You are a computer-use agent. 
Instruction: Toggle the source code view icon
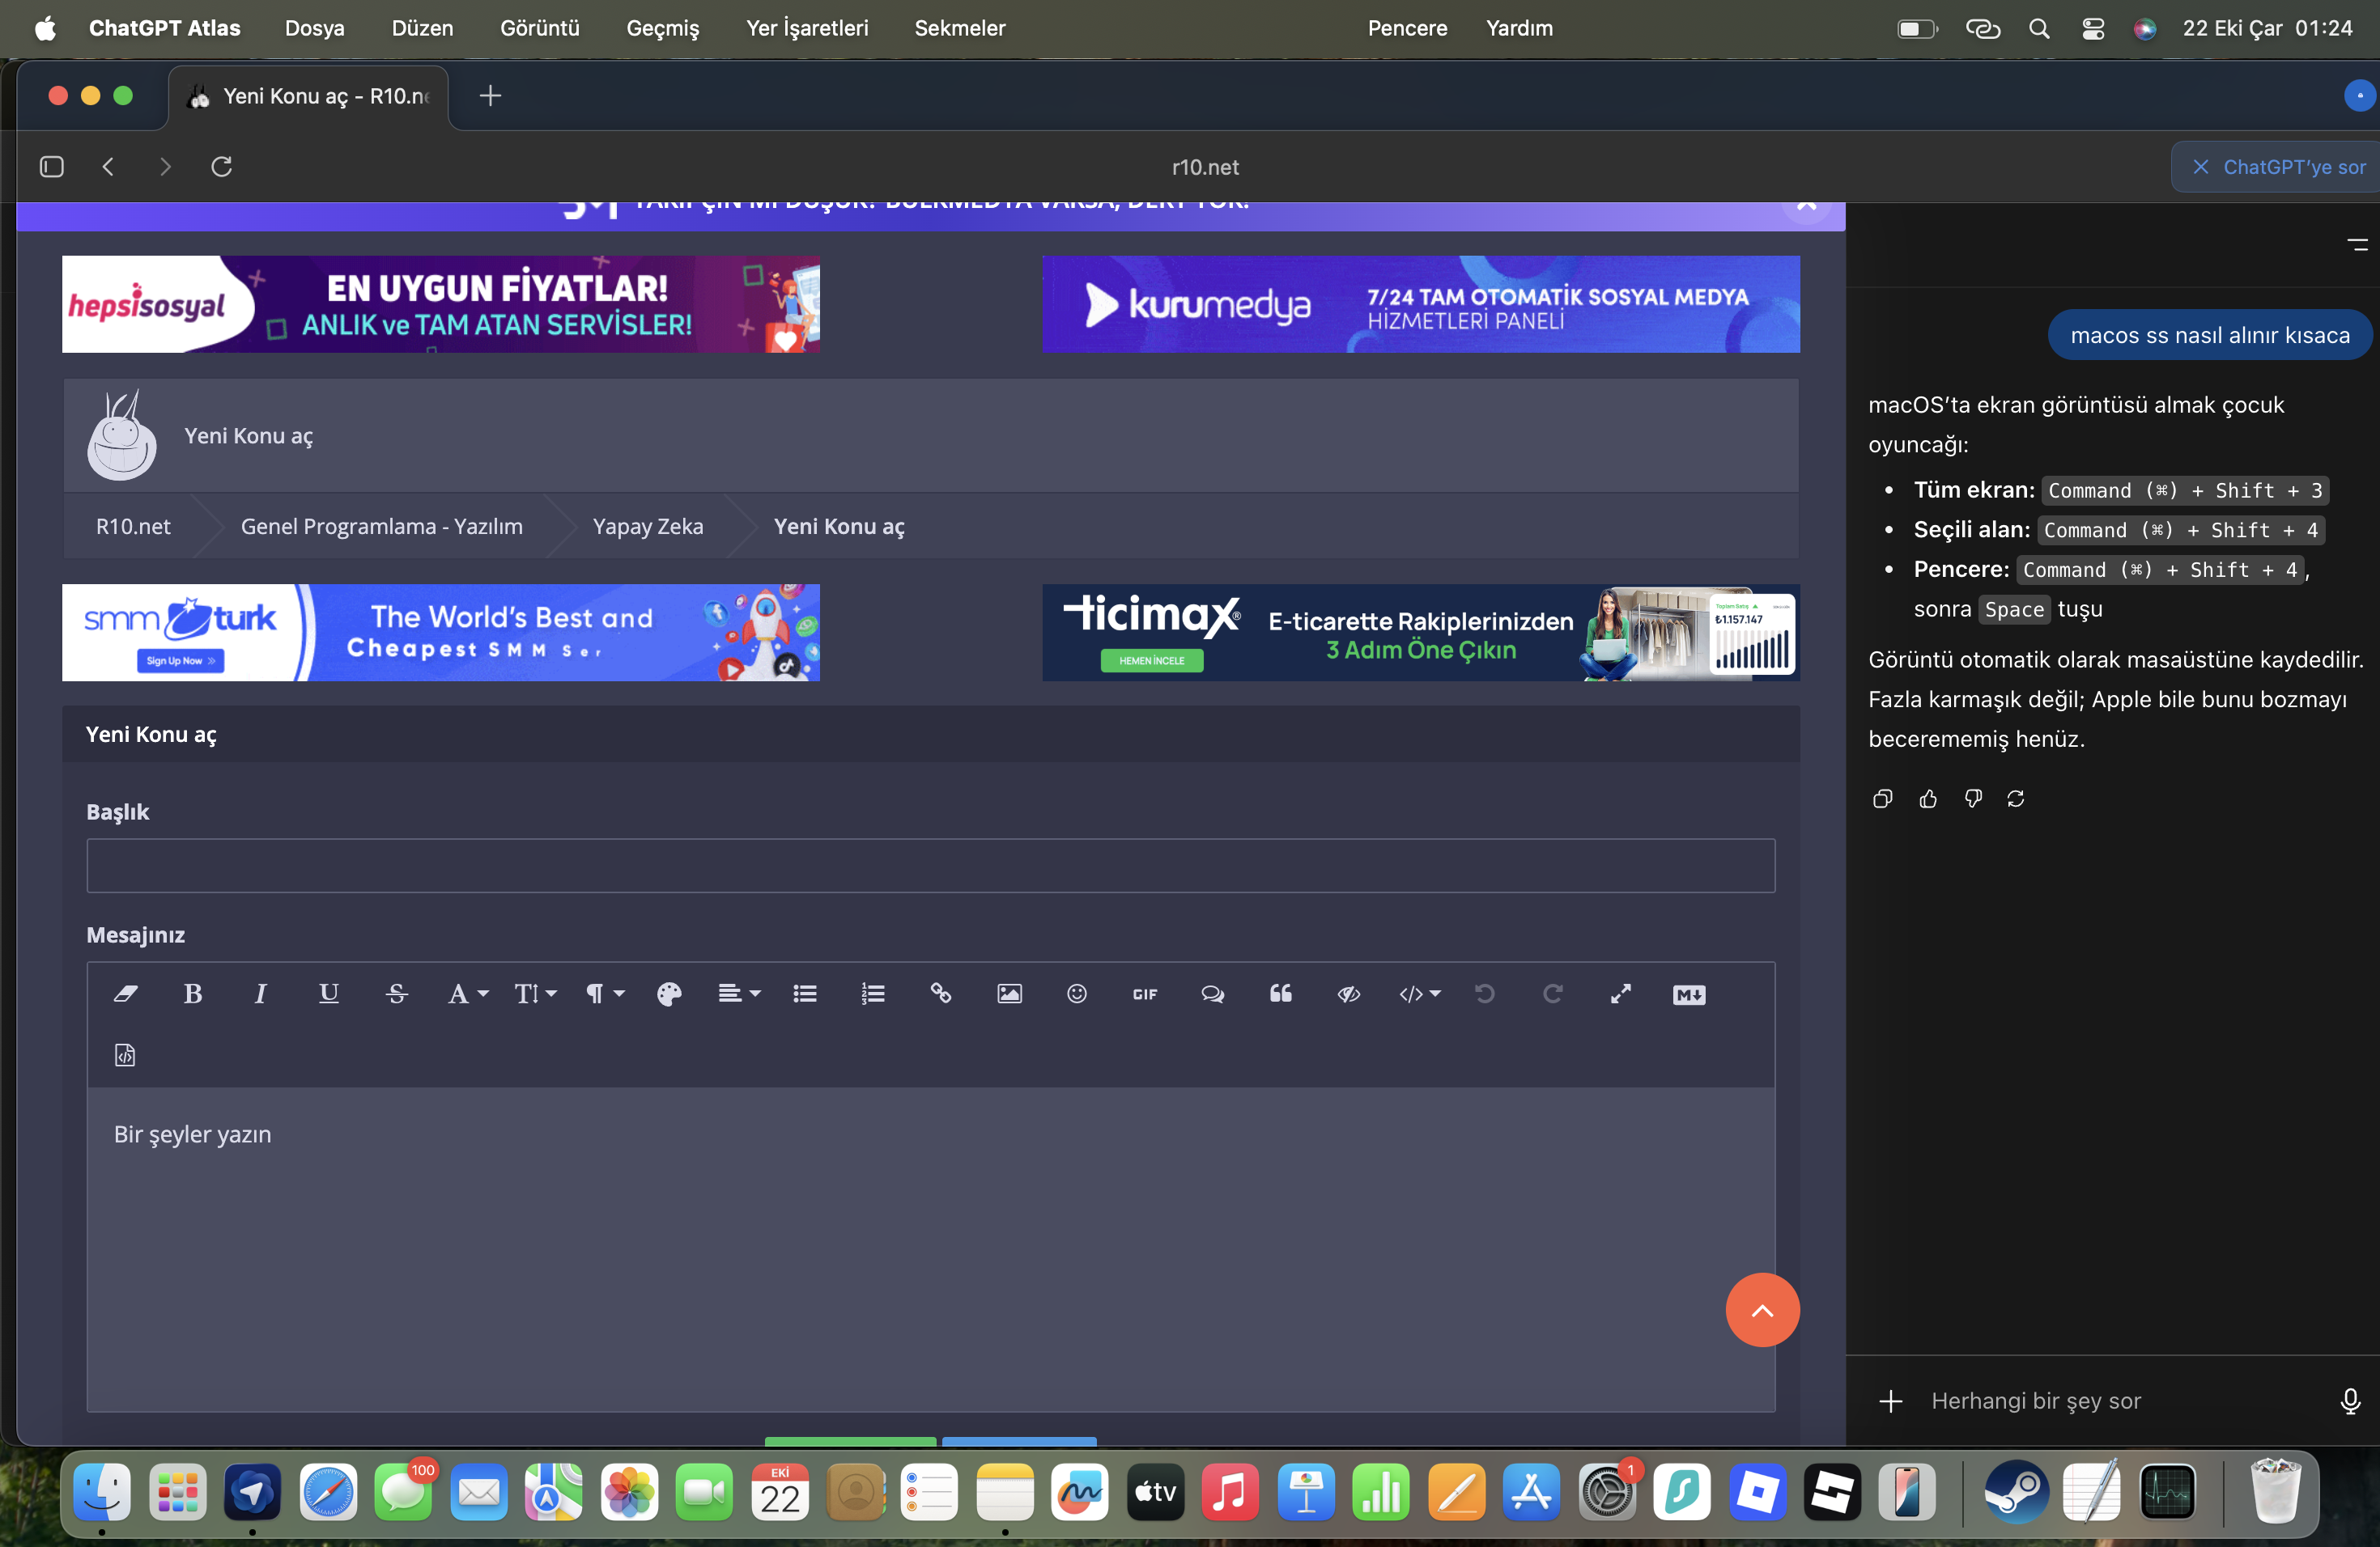(x=125, y=1055)
